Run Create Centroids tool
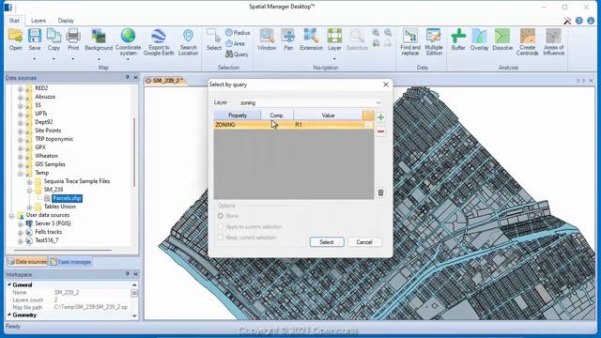The width and height of the screenshot is (601, 338). tap(528, 41)
